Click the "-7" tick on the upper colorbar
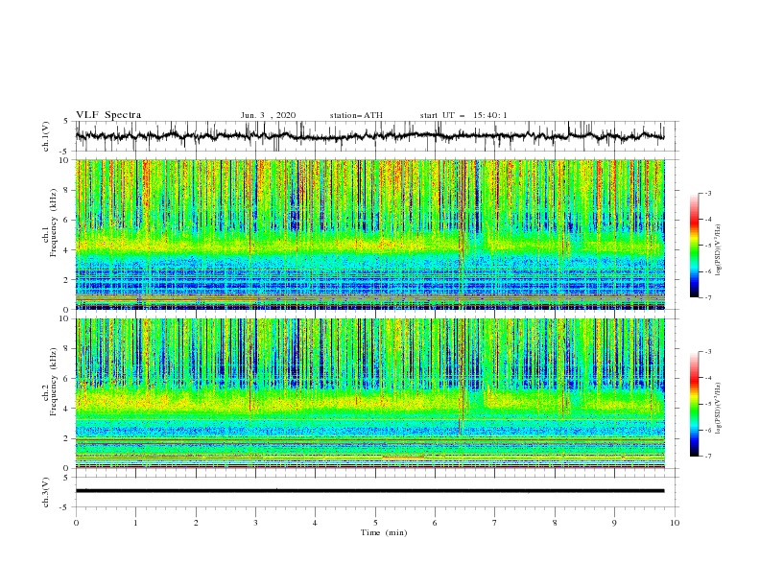The width and height of the screenshot is (760, 587). coord(708,297)
